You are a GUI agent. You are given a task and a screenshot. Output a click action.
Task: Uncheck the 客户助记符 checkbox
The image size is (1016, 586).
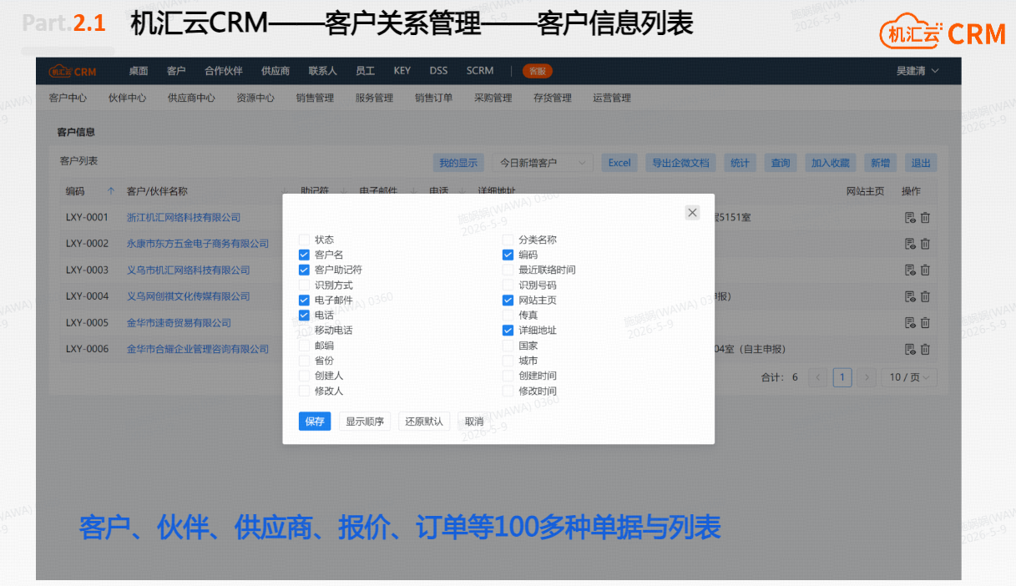[304, 270]
